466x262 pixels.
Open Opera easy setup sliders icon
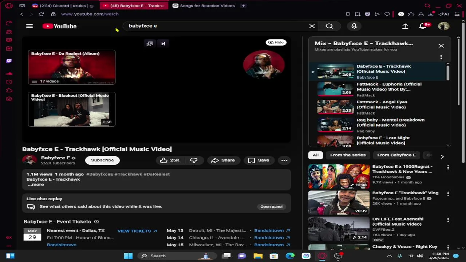pos(457,14)
